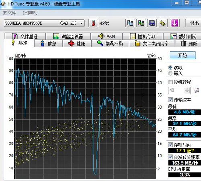Screen dimensions: 201x181
Task: Open the TOSHIBA MK6475GSX drive dropdown
Action: (x=82, y=23)
